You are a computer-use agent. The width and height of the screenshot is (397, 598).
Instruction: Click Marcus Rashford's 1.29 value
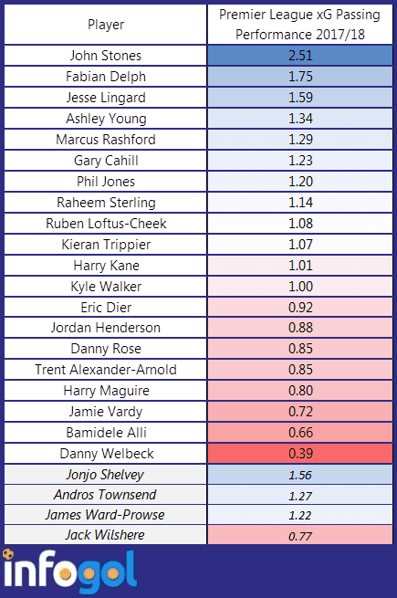click(299, 140)
